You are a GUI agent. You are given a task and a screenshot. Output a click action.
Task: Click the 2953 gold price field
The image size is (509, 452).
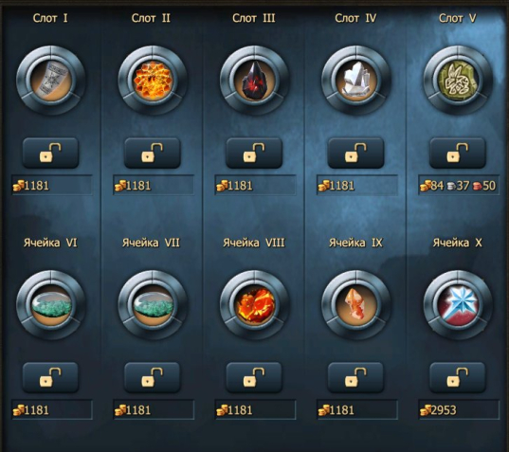[x=459, y=410]
